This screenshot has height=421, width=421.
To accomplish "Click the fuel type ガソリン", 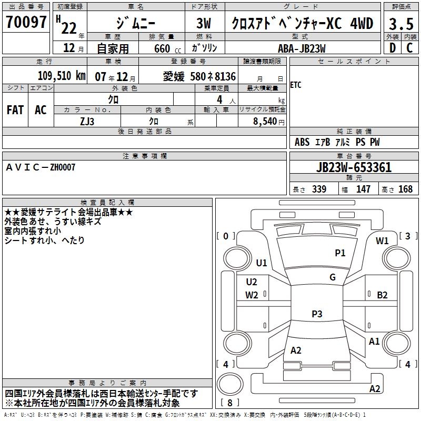I will pos(204,48).
